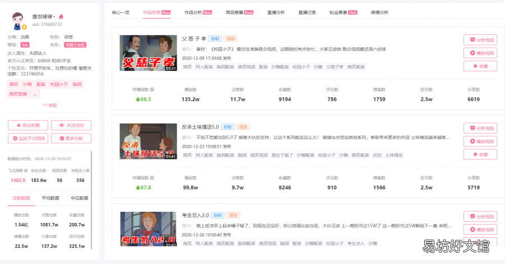
Task: Select the 平均数据 tab
Action: (50, 198)
